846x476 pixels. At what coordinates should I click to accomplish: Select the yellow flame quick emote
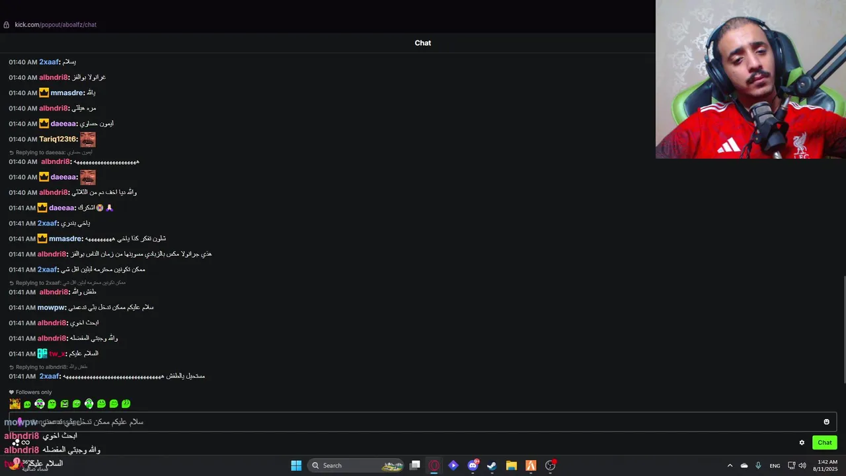15,404
